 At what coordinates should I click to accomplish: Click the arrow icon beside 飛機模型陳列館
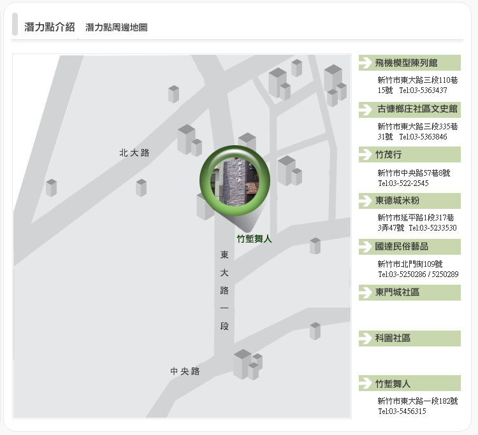365,63
